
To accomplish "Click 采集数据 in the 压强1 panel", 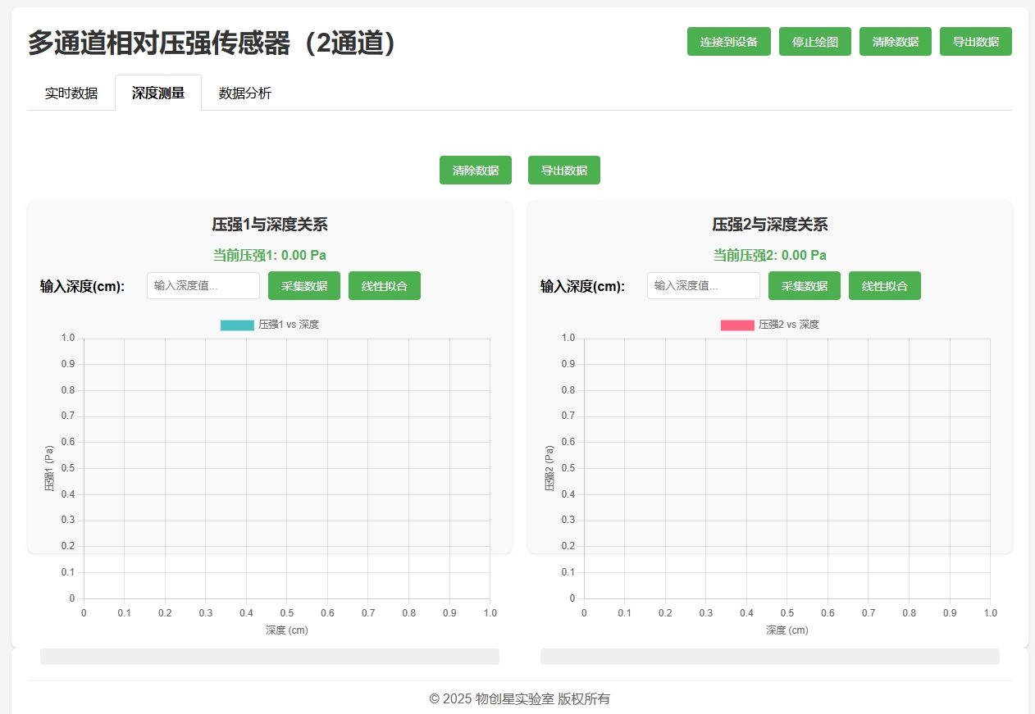I will coord(303,286).
